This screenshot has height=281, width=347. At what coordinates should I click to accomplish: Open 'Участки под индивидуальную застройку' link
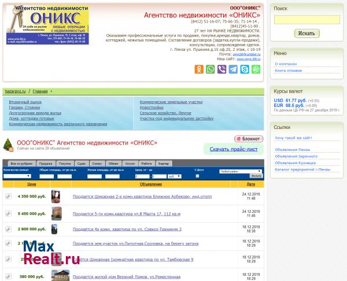pos(176,119)
